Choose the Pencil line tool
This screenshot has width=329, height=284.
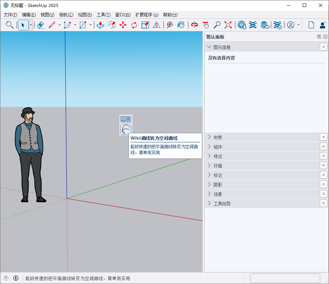pos(52,25)
